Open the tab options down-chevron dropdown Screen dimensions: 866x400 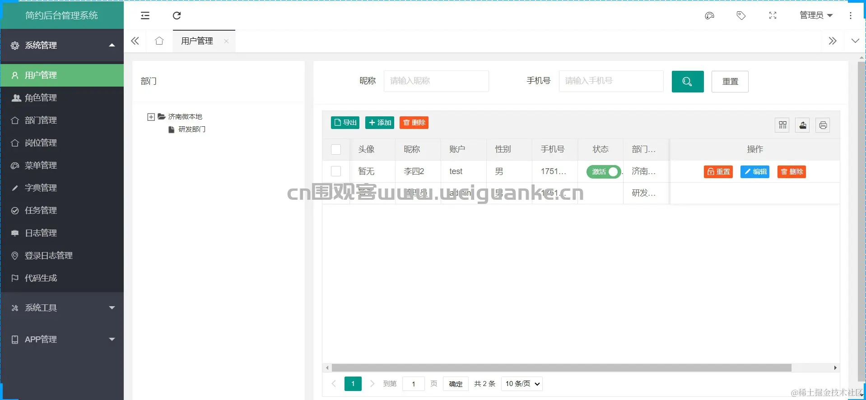click(x=855, y=41)
